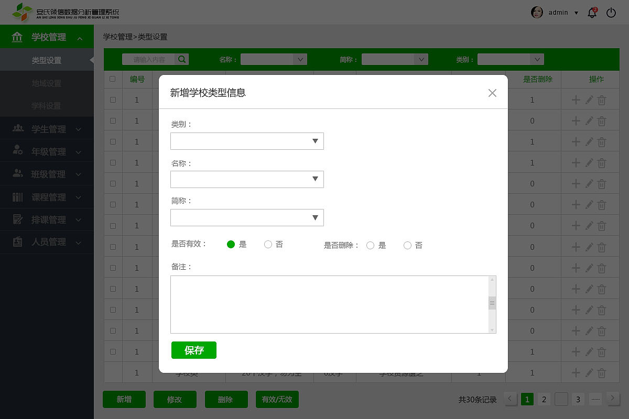Click the 是否删除 column header

(x=538, y=79)
